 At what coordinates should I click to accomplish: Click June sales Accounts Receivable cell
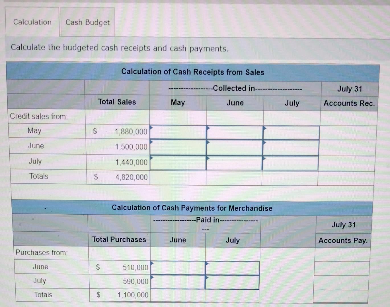click(348, 148)
